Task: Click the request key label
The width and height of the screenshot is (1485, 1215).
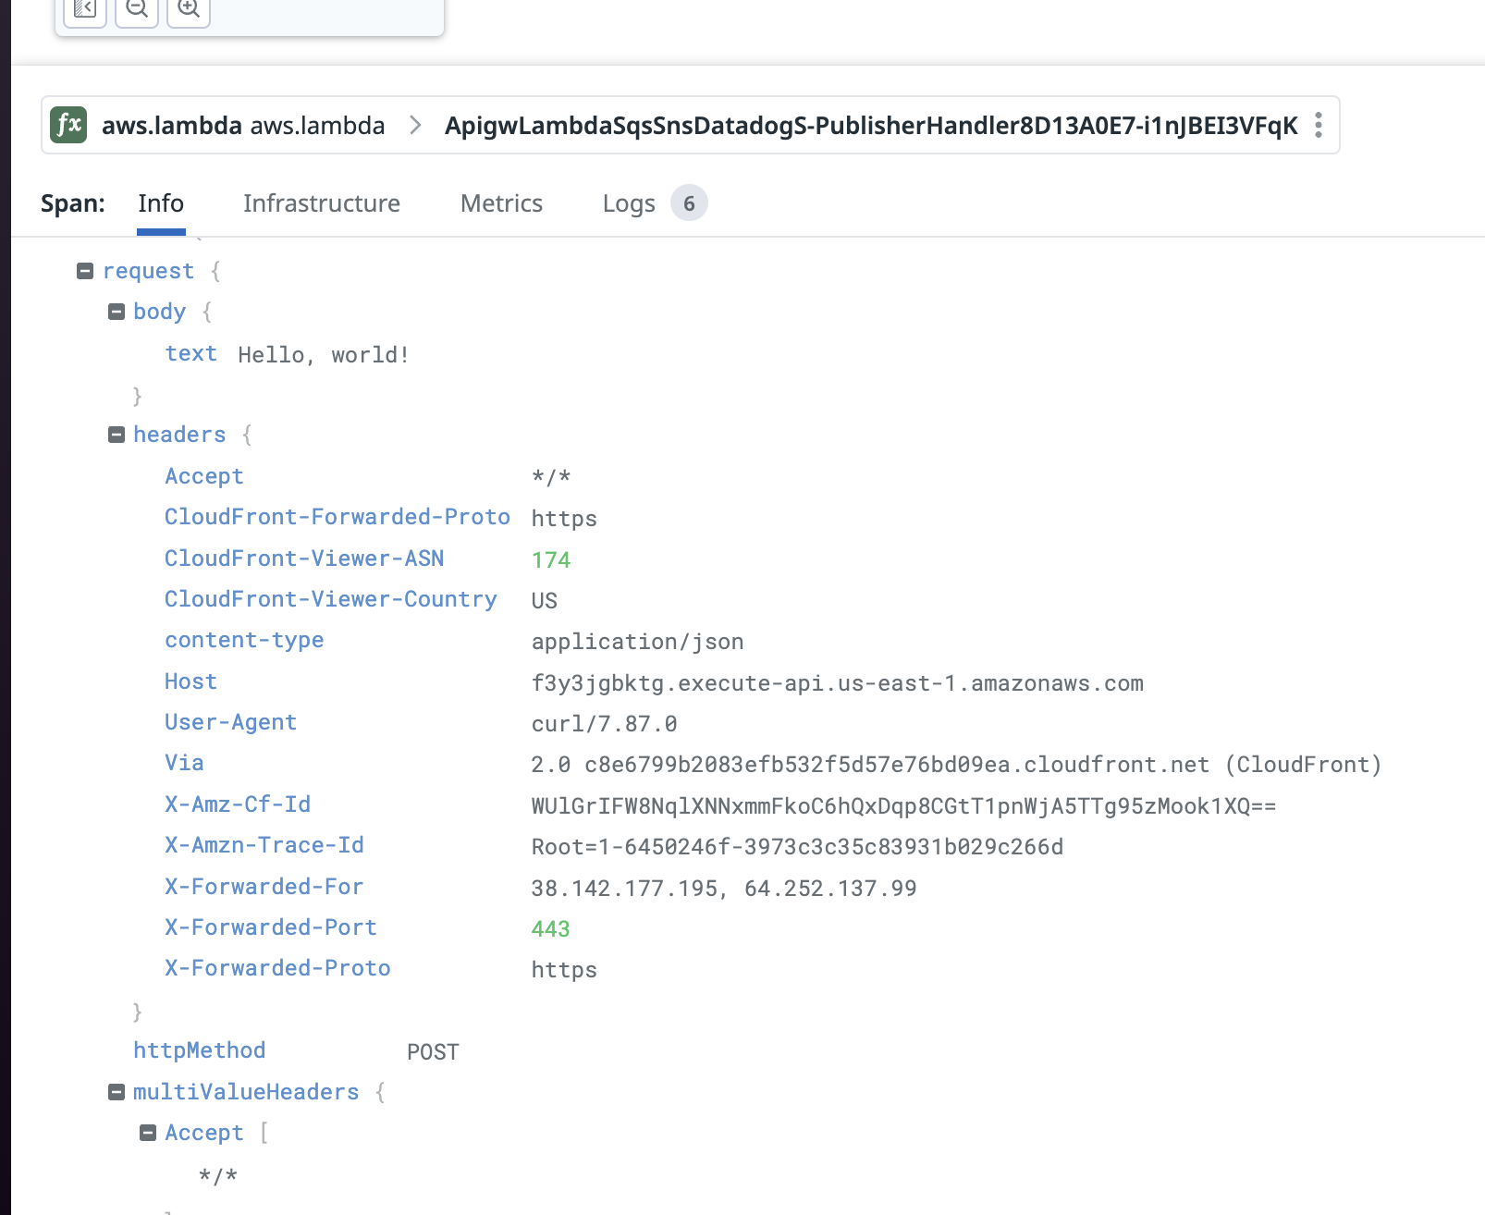Action: coord(148,271)
